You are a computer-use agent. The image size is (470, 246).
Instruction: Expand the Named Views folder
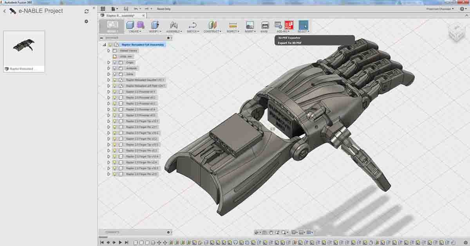tap(109, 50)
